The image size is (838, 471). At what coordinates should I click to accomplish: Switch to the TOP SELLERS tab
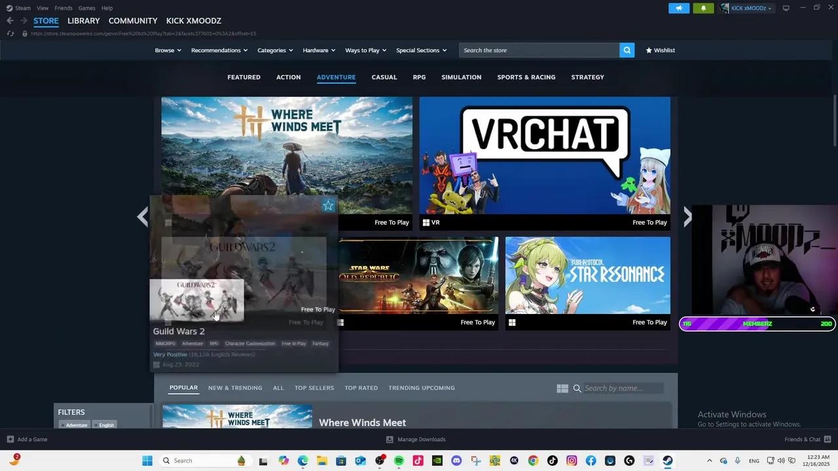pyautogui.click(x=314, y=388)
